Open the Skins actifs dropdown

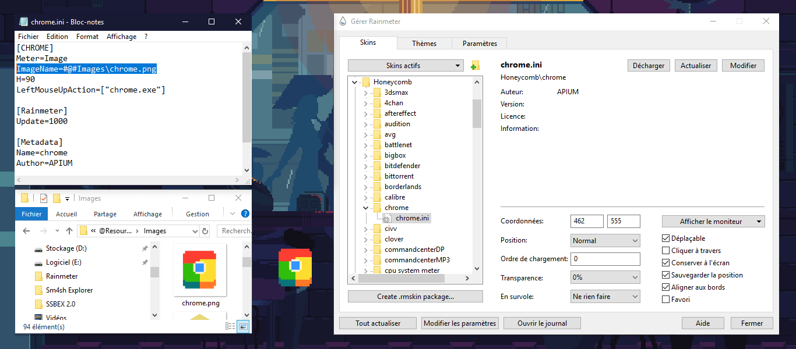[406, 66]
